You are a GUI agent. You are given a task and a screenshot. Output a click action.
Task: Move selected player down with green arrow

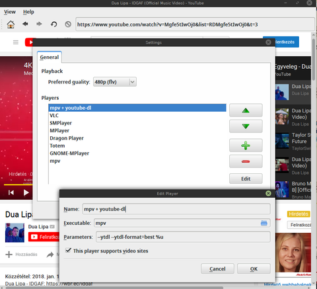coord(246,126)
